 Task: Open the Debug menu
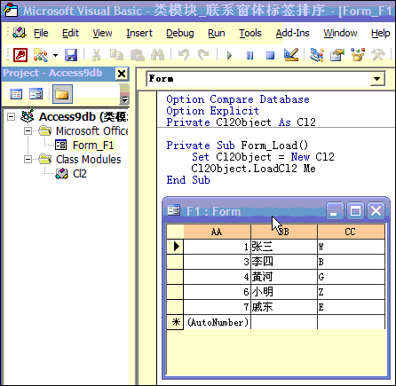pos(180,33)
